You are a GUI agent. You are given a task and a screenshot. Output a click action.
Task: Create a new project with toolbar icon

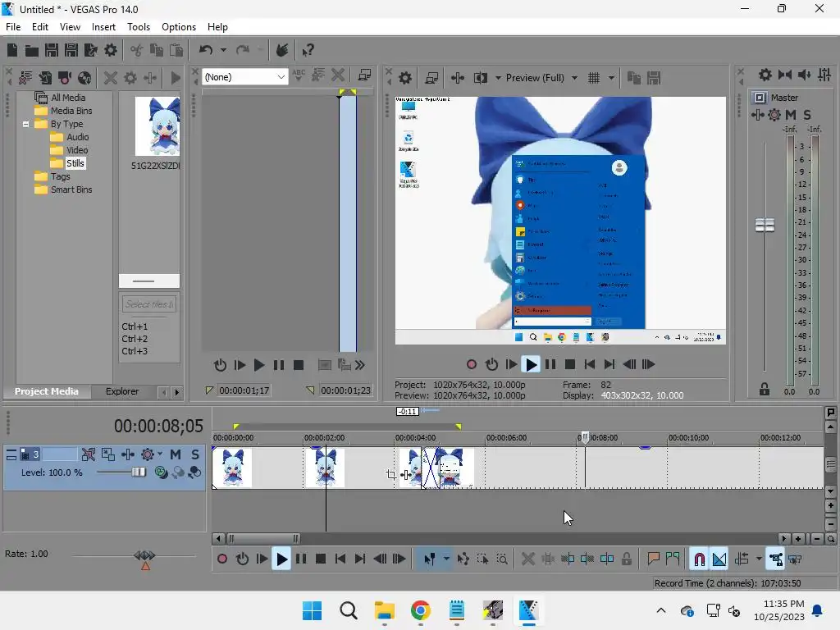coord(12,50)
